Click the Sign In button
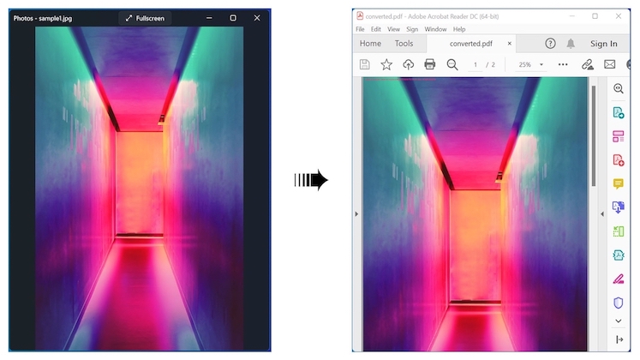The image size is (640, 360). (x=603, y=44)
